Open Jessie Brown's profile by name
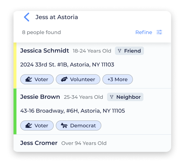The width and height of the screenshot is (184, 167). 40,97
